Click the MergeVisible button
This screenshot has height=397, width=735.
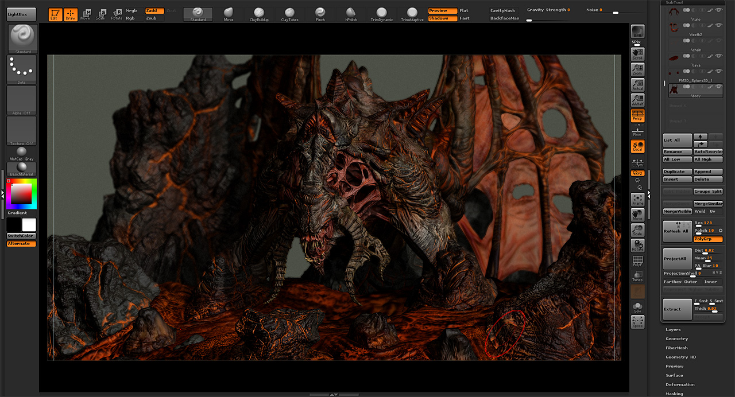pyautogui.click(x=678, y=211)
